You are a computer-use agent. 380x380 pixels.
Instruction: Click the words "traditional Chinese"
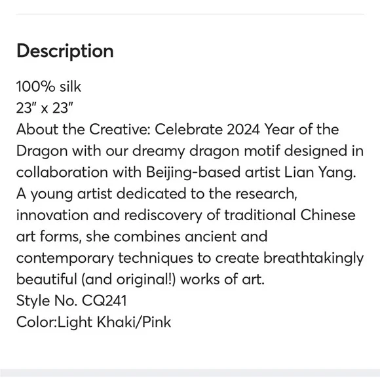coord(290,215)
